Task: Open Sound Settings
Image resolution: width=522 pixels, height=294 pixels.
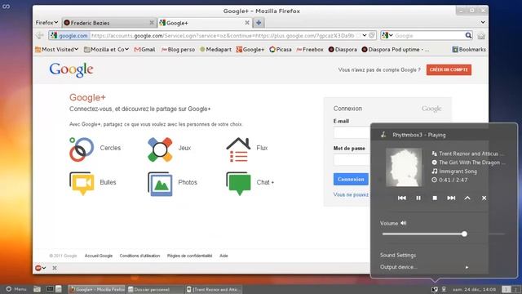Action: coord(398,255)
